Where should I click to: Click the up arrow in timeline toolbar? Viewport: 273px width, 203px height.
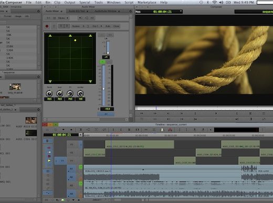click(71, 130)
